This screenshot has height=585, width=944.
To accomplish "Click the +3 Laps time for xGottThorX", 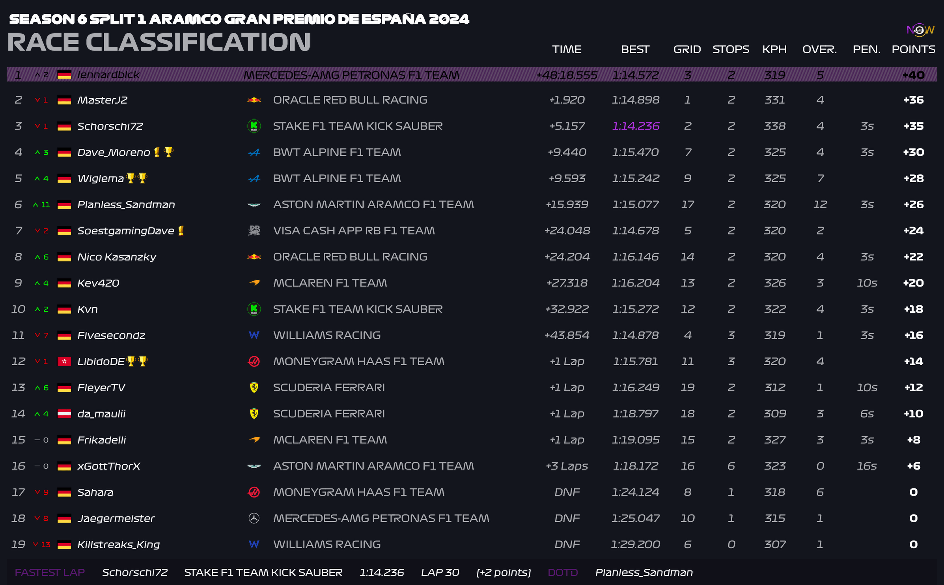I will click(x=567, y=466).
